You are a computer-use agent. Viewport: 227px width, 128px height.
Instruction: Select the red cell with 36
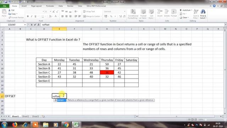pos(107,73)
